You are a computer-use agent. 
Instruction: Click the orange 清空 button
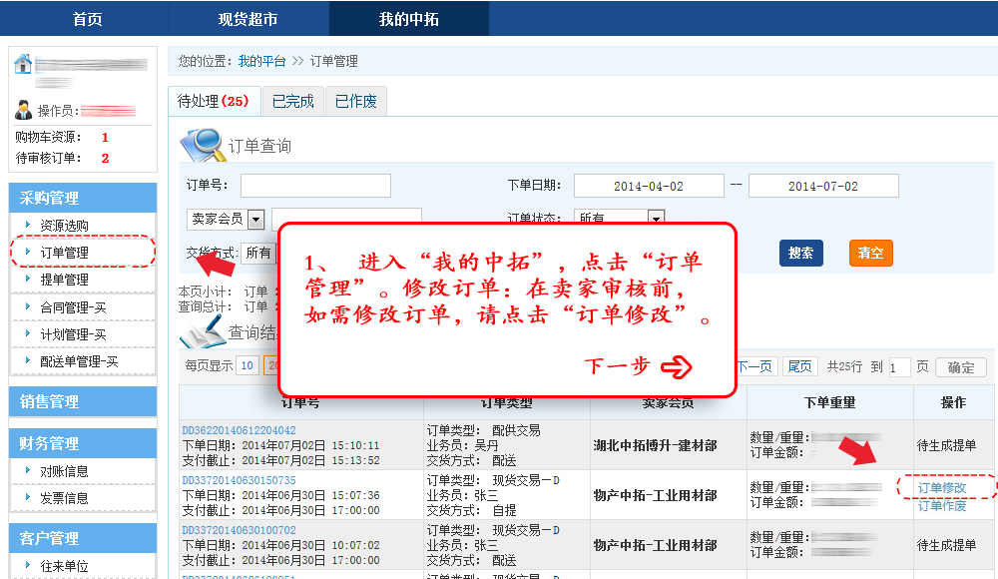coord(870,253)
